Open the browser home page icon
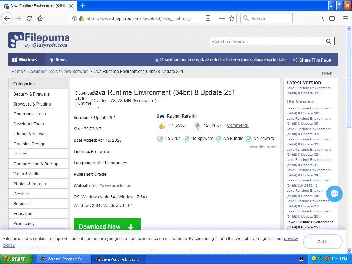Image resolution: width=352 pixels, height=264 pixels. click(x=40, y=18)
